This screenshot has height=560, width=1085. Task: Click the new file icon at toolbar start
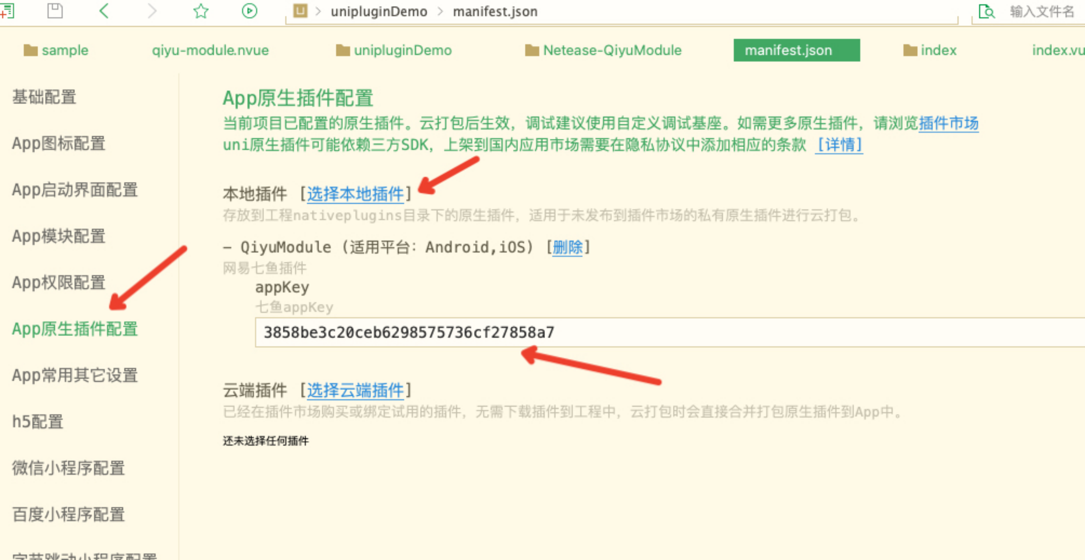click(7, 11)
